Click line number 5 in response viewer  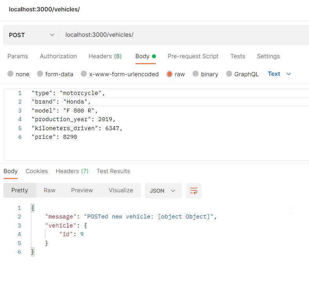coord(19,243)
